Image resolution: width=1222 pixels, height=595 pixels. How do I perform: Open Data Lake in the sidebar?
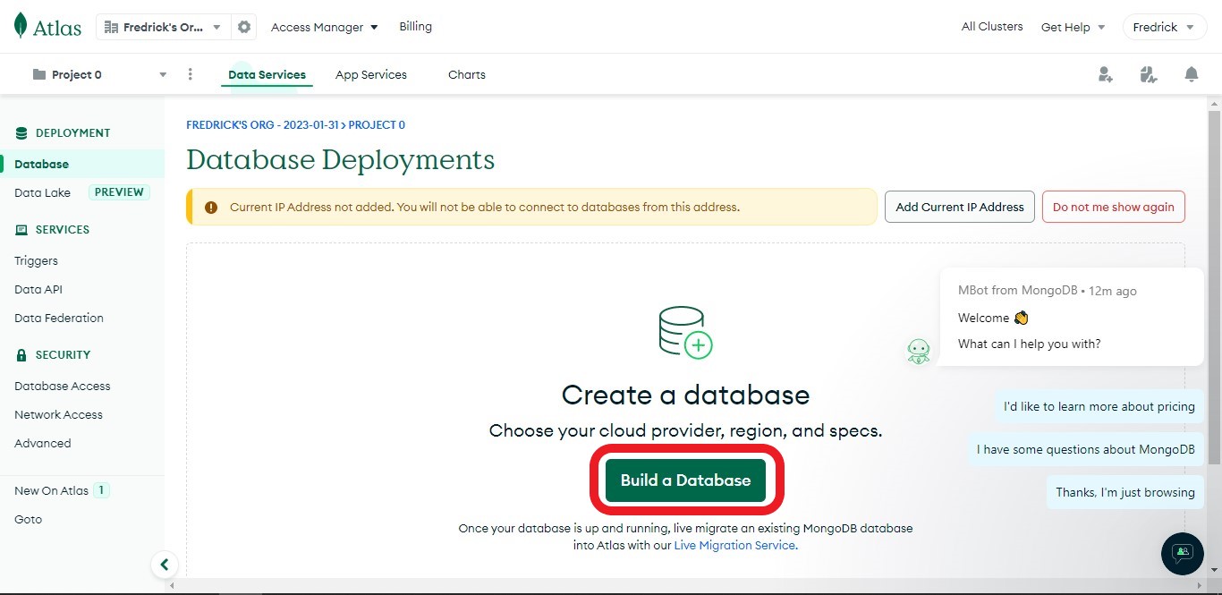[x=42, y=192]
